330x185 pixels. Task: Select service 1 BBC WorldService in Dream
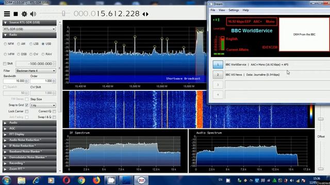tap(218, 65)
